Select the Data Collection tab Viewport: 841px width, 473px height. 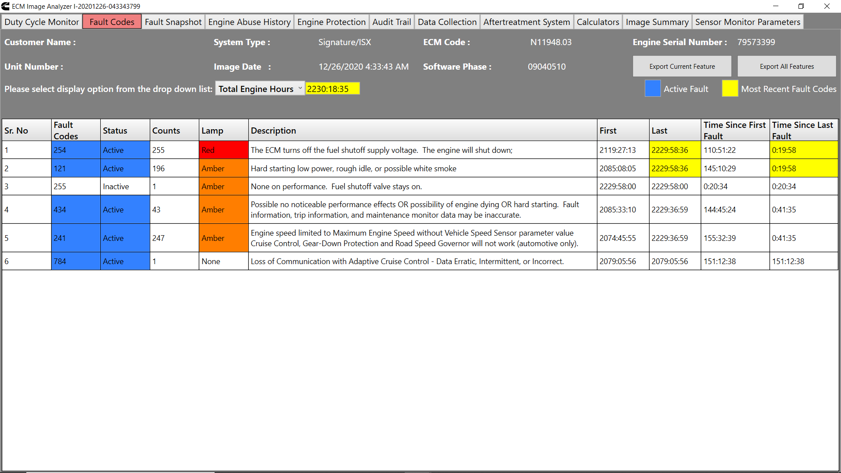[447, 21]
